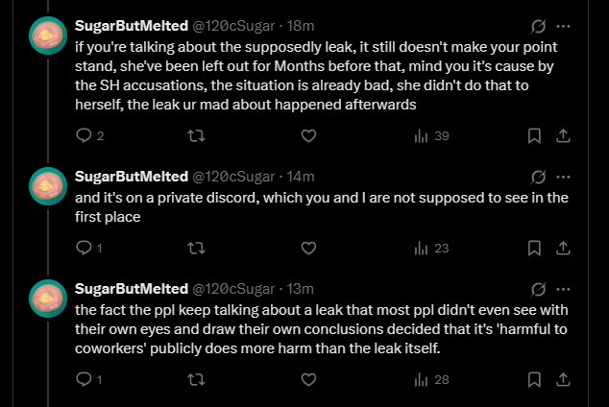609x407 pixels.
Task: Repost the private discord tweet
Action: pyautogui.click(x=196, y=248)
